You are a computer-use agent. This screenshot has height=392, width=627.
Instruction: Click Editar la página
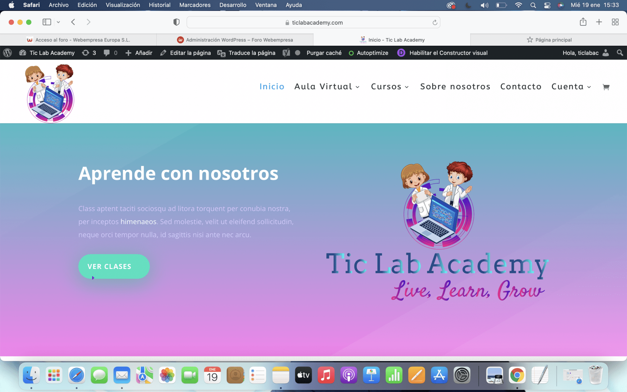(x=185, y=53)
